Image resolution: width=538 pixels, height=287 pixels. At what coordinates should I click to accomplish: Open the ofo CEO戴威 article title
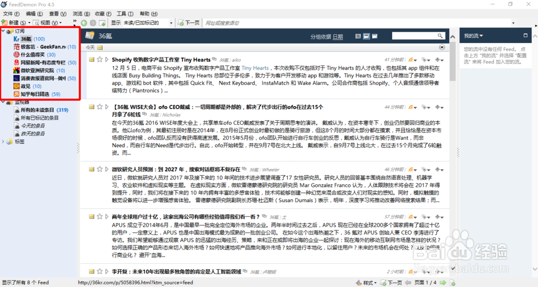pos(217,110)
